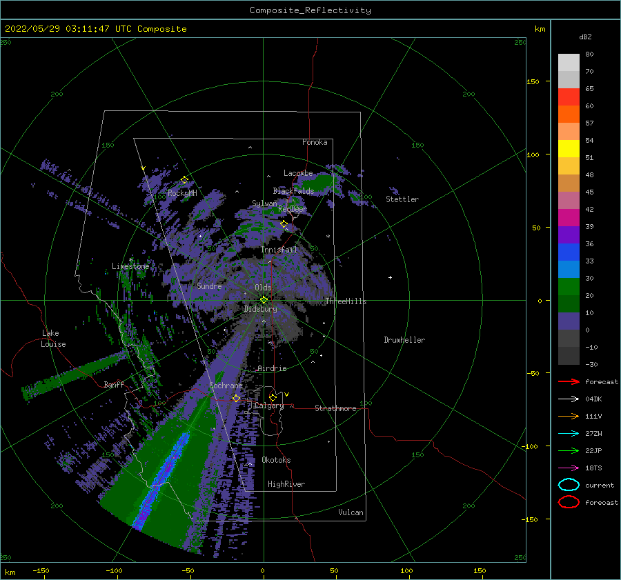Click the white 04DK arrow icon

(569, 399)
